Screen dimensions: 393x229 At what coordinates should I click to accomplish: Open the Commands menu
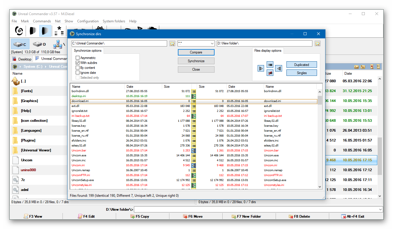42,21
